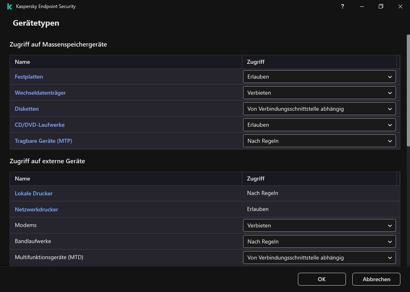Screen dimensions: 410x292
Task: Click the Disketten link
Action: coord(27,109)
